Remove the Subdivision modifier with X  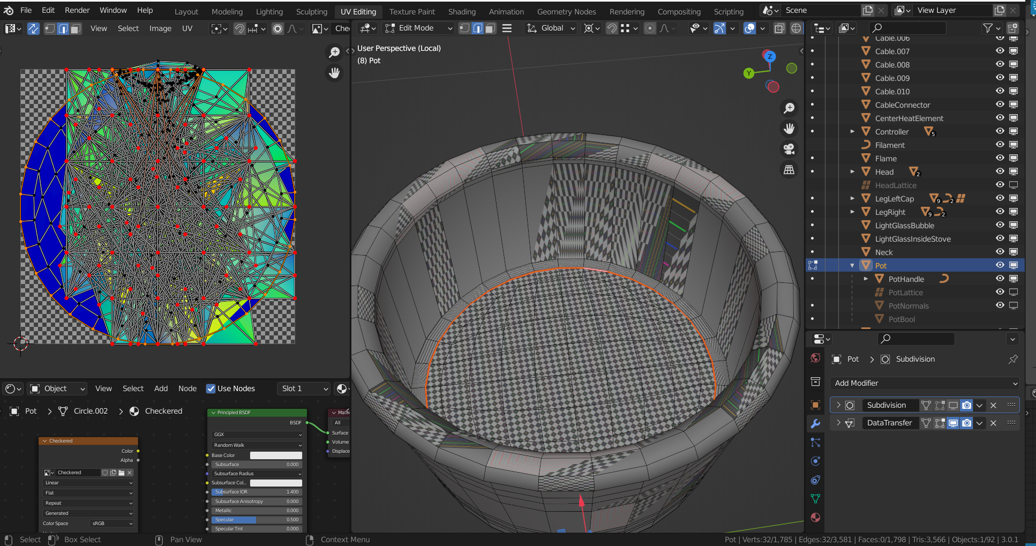tap(993, 406)
